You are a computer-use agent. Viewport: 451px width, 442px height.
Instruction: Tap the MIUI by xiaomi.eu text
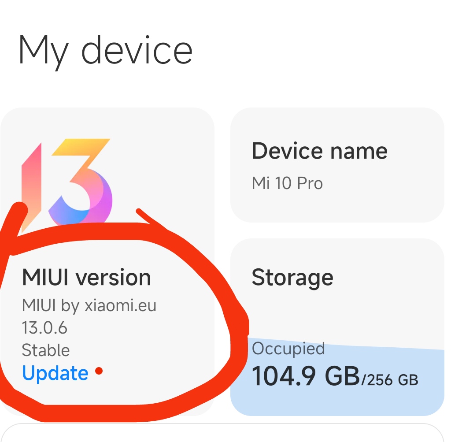point(89,305)
